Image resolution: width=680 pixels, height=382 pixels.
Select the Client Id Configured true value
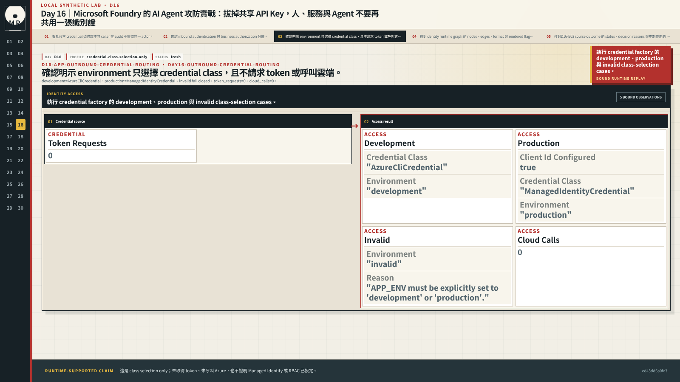(528, 168)
